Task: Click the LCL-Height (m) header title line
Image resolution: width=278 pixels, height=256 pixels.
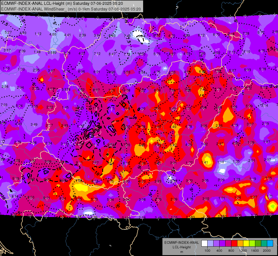Action: coord(62,3)
